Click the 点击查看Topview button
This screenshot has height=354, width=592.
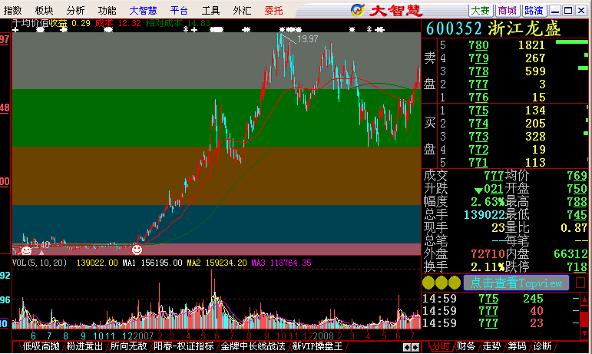click(516, 283)
